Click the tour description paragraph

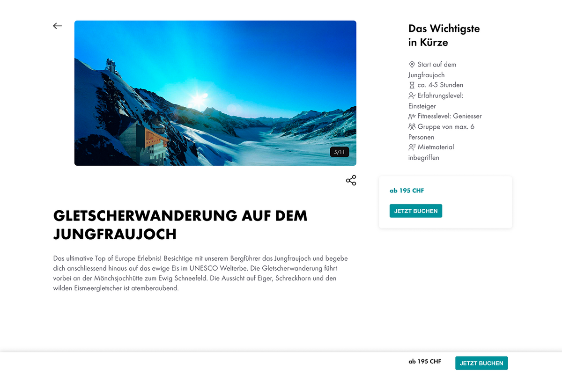pyautogui.click(x=201, y=273)
